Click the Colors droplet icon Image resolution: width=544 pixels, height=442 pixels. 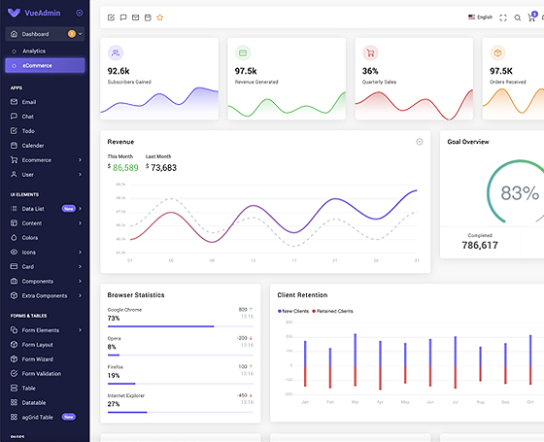(14, 238)
